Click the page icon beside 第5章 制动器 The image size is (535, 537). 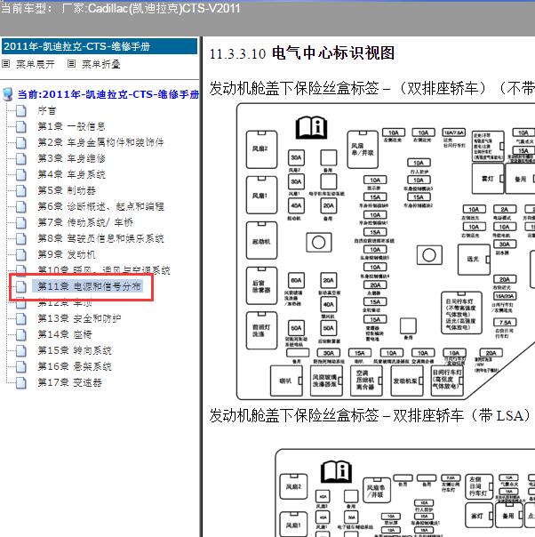(x=21, y=190)
